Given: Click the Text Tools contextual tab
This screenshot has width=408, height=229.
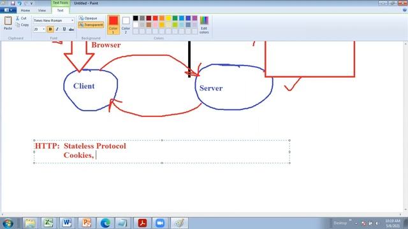Looking at the screenshot, I should [61, 3].
